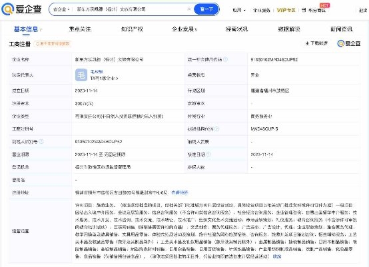
Task: Select the registered address text in the 注册地址 row
Action: [121, 192]
